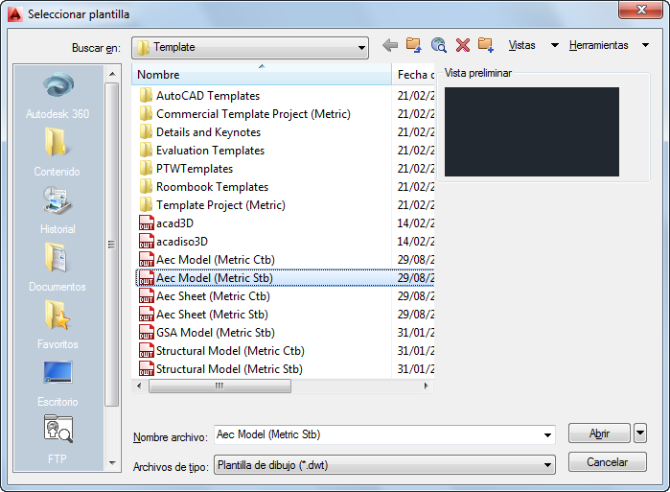Click the Abrir button
The image size is (670, 492).
pyautogui.click(x=599, y=433)
